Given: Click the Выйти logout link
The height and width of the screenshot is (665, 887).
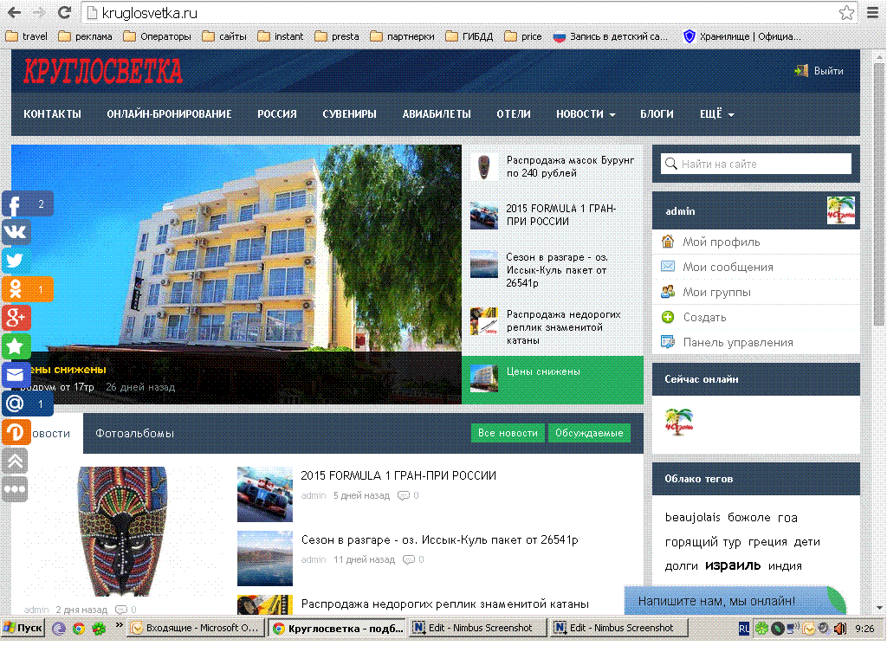Looking at the screenshot, I should pyautogui.click(x=819, y=71).
